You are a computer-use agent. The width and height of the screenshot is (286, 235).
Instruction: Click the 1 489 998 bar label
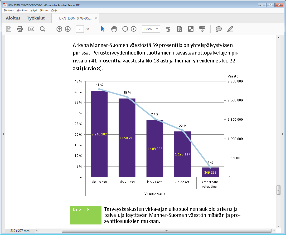[155, 149]
